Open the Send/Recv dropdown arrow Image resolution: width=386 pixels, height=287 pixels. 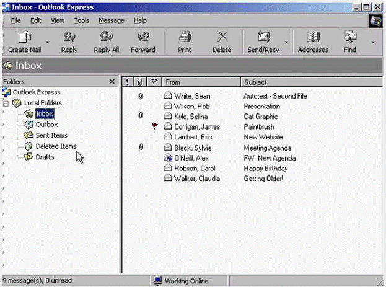286,42
